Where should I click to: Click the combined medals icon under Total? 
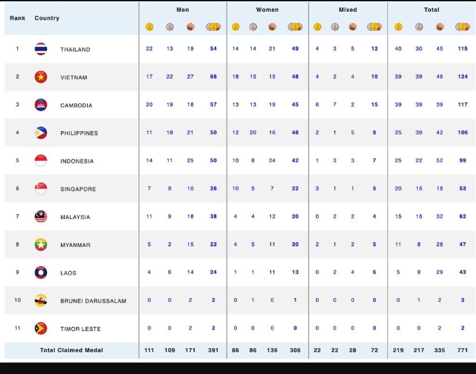click(x=463, y=27)
